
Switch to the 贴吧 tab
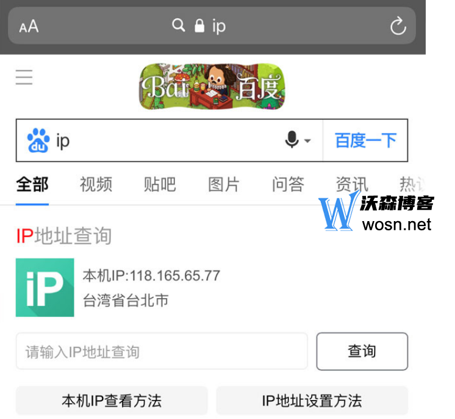point(160,184)
